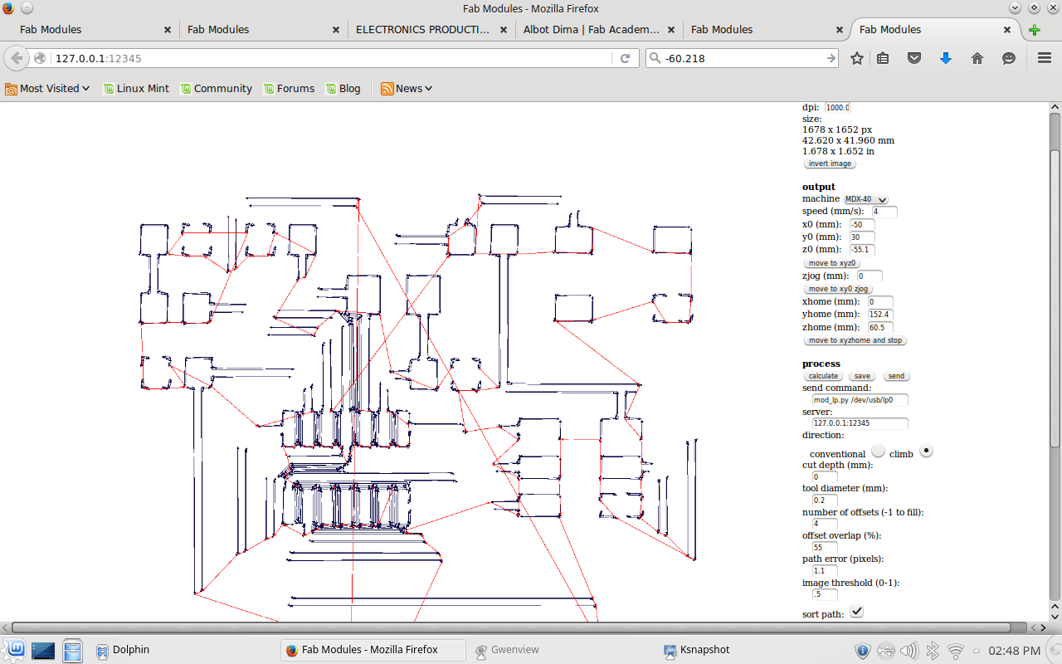1062x664 pixels.
Task: Open the Firefox downloads arrow icon
Action: tap(945, 58)
